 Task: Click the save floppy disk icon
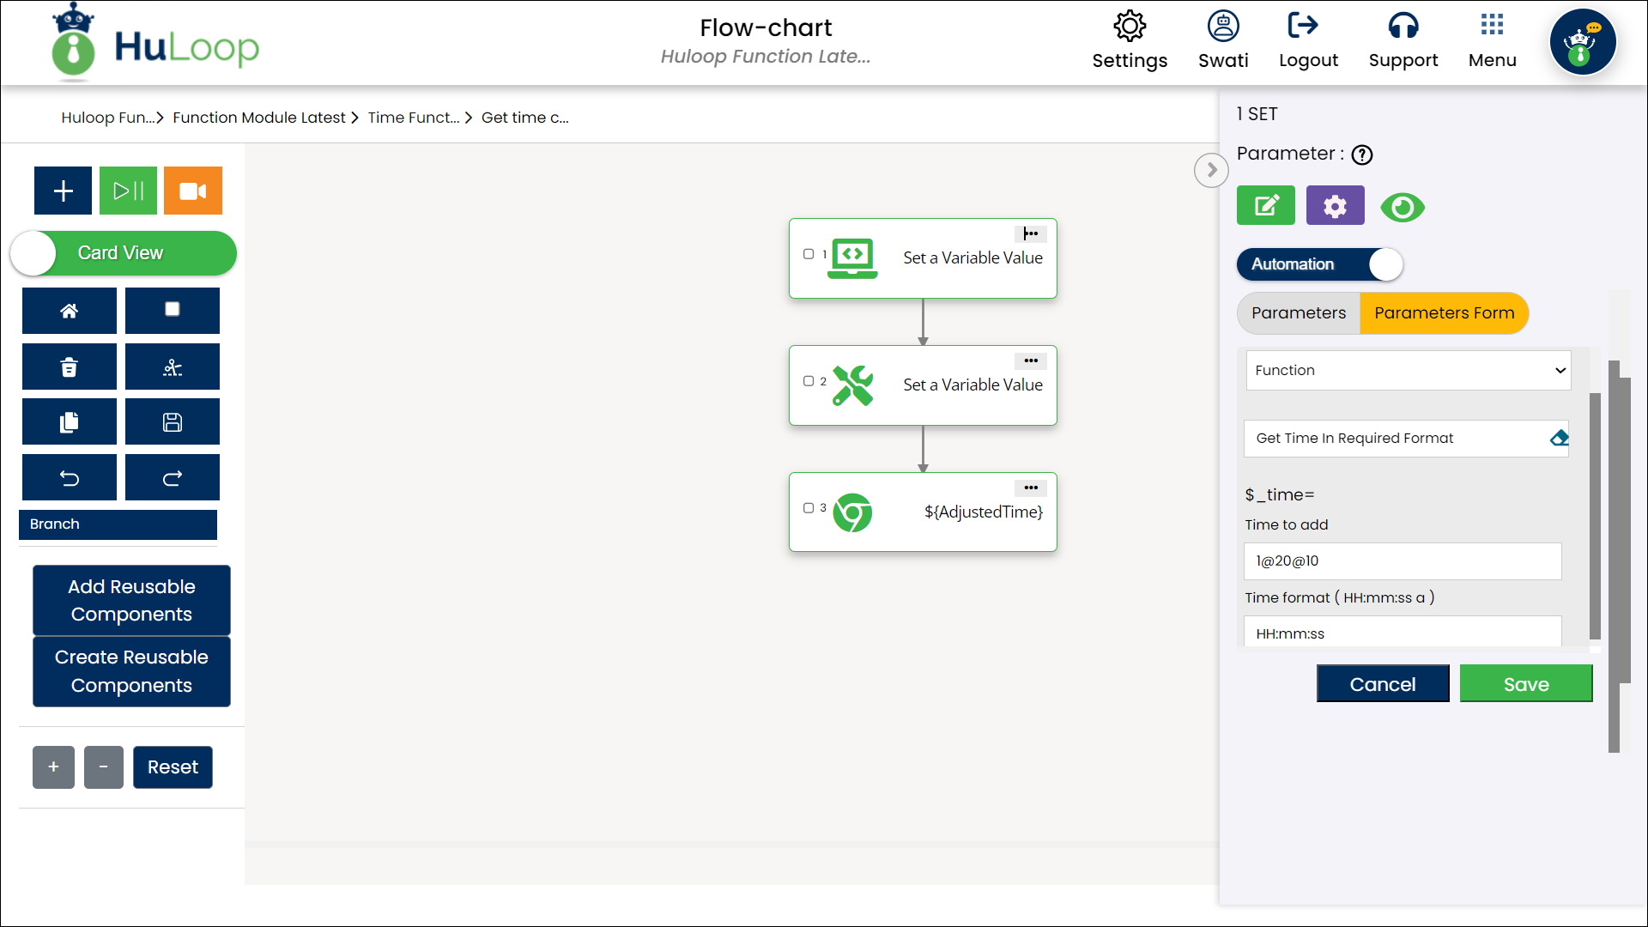(x=173, y=422)
